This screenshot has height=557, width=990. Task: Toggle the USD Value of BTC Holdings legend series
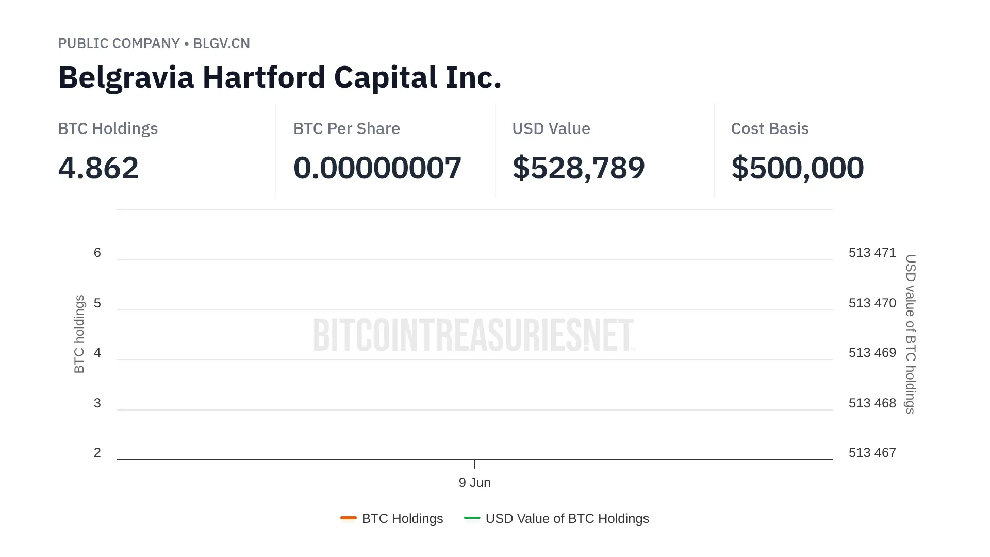pyautogui.click(x=567, y=518)
